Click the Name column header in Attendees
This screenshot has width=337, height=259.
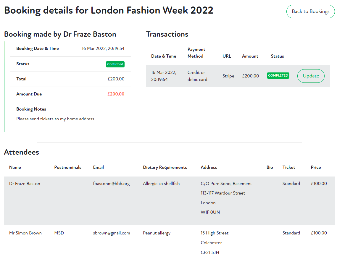pos(15,167)
